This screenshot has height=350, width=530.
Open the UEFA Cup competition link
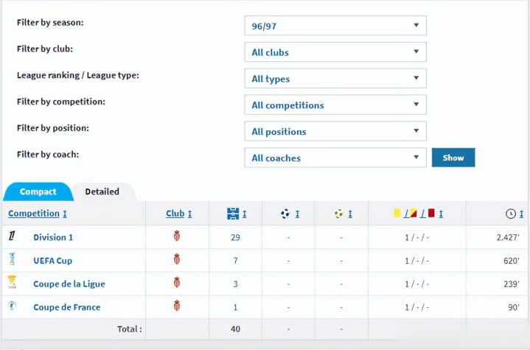coord(52,260)
